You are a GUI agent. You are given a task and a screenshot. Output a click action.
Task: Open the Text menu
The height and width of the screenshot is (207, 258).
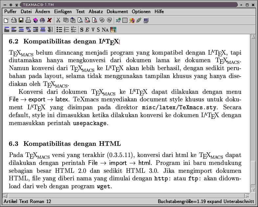tap(80, 12)
